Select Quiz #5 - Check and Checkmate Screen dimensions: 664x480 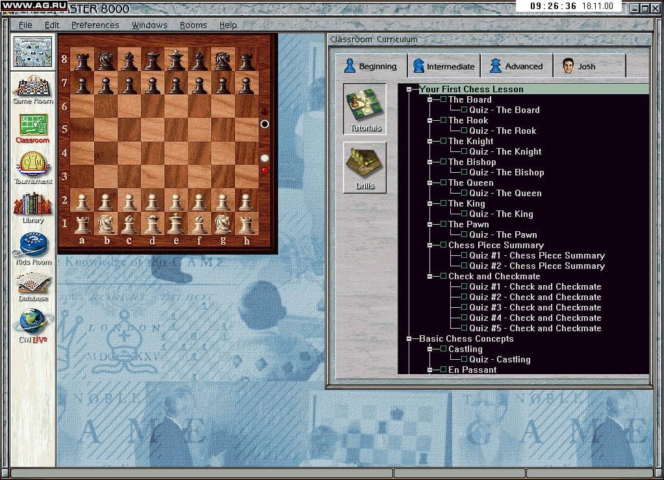[535, 328]
